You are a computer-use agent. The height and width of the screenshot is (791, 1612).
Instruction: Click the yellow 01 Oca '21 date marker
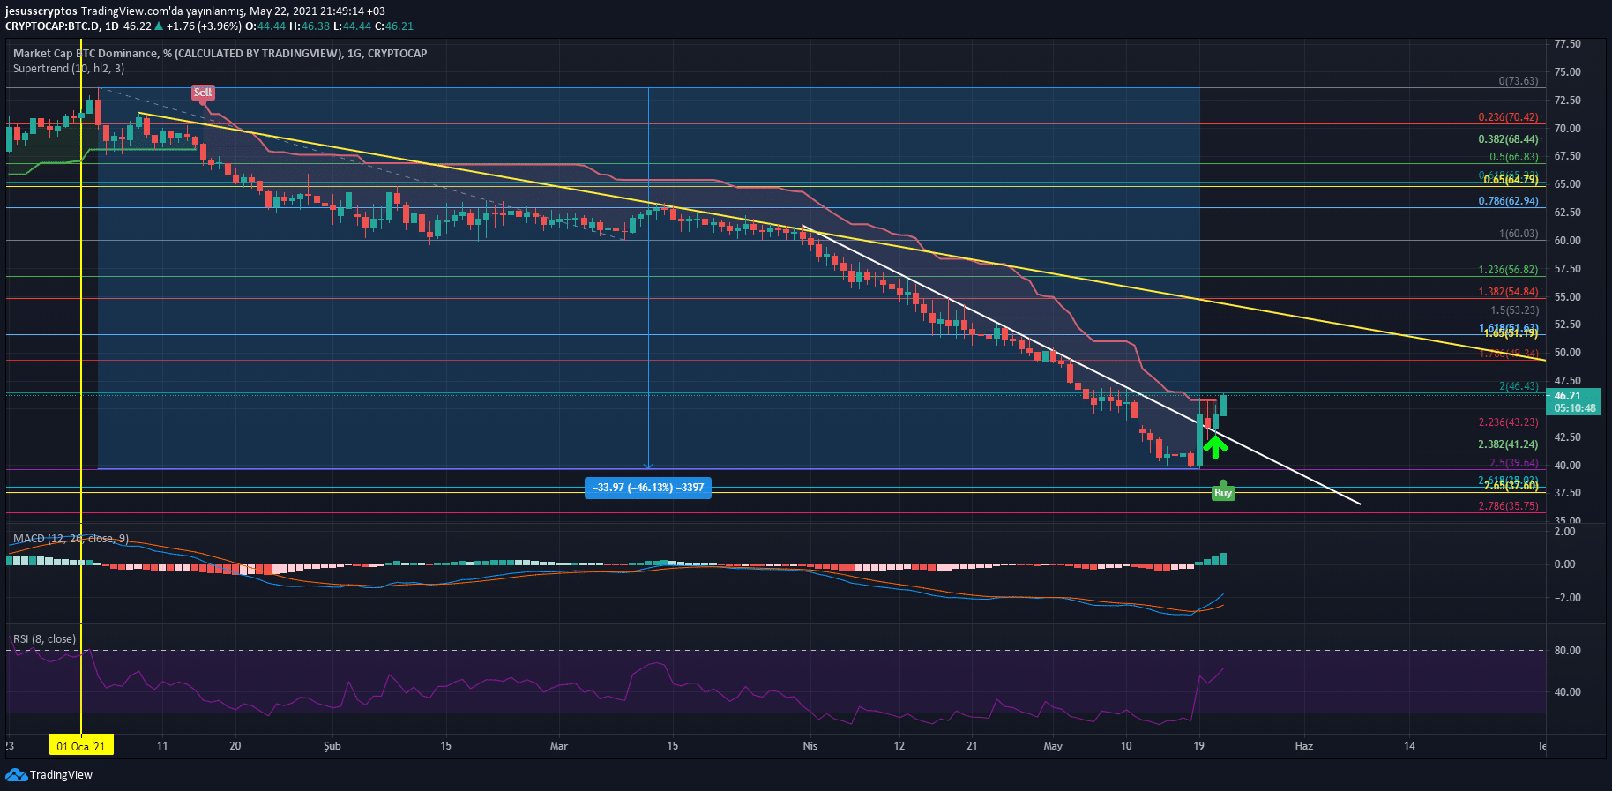click(x=81, y=746)
